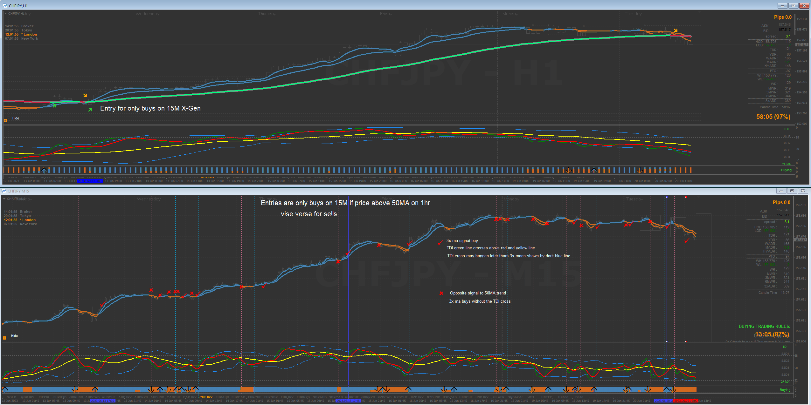Click the green buy arrow below the H1 entry candle
Screen dimensions: 811x405
90,110
